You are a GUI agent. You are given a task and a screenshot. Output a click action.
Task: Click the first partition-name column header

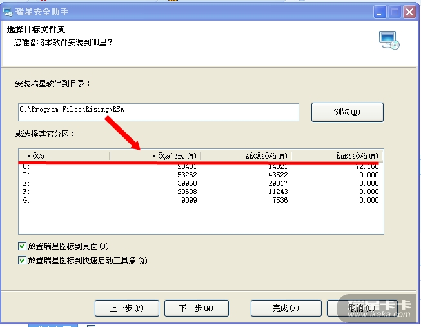[64, 156]
